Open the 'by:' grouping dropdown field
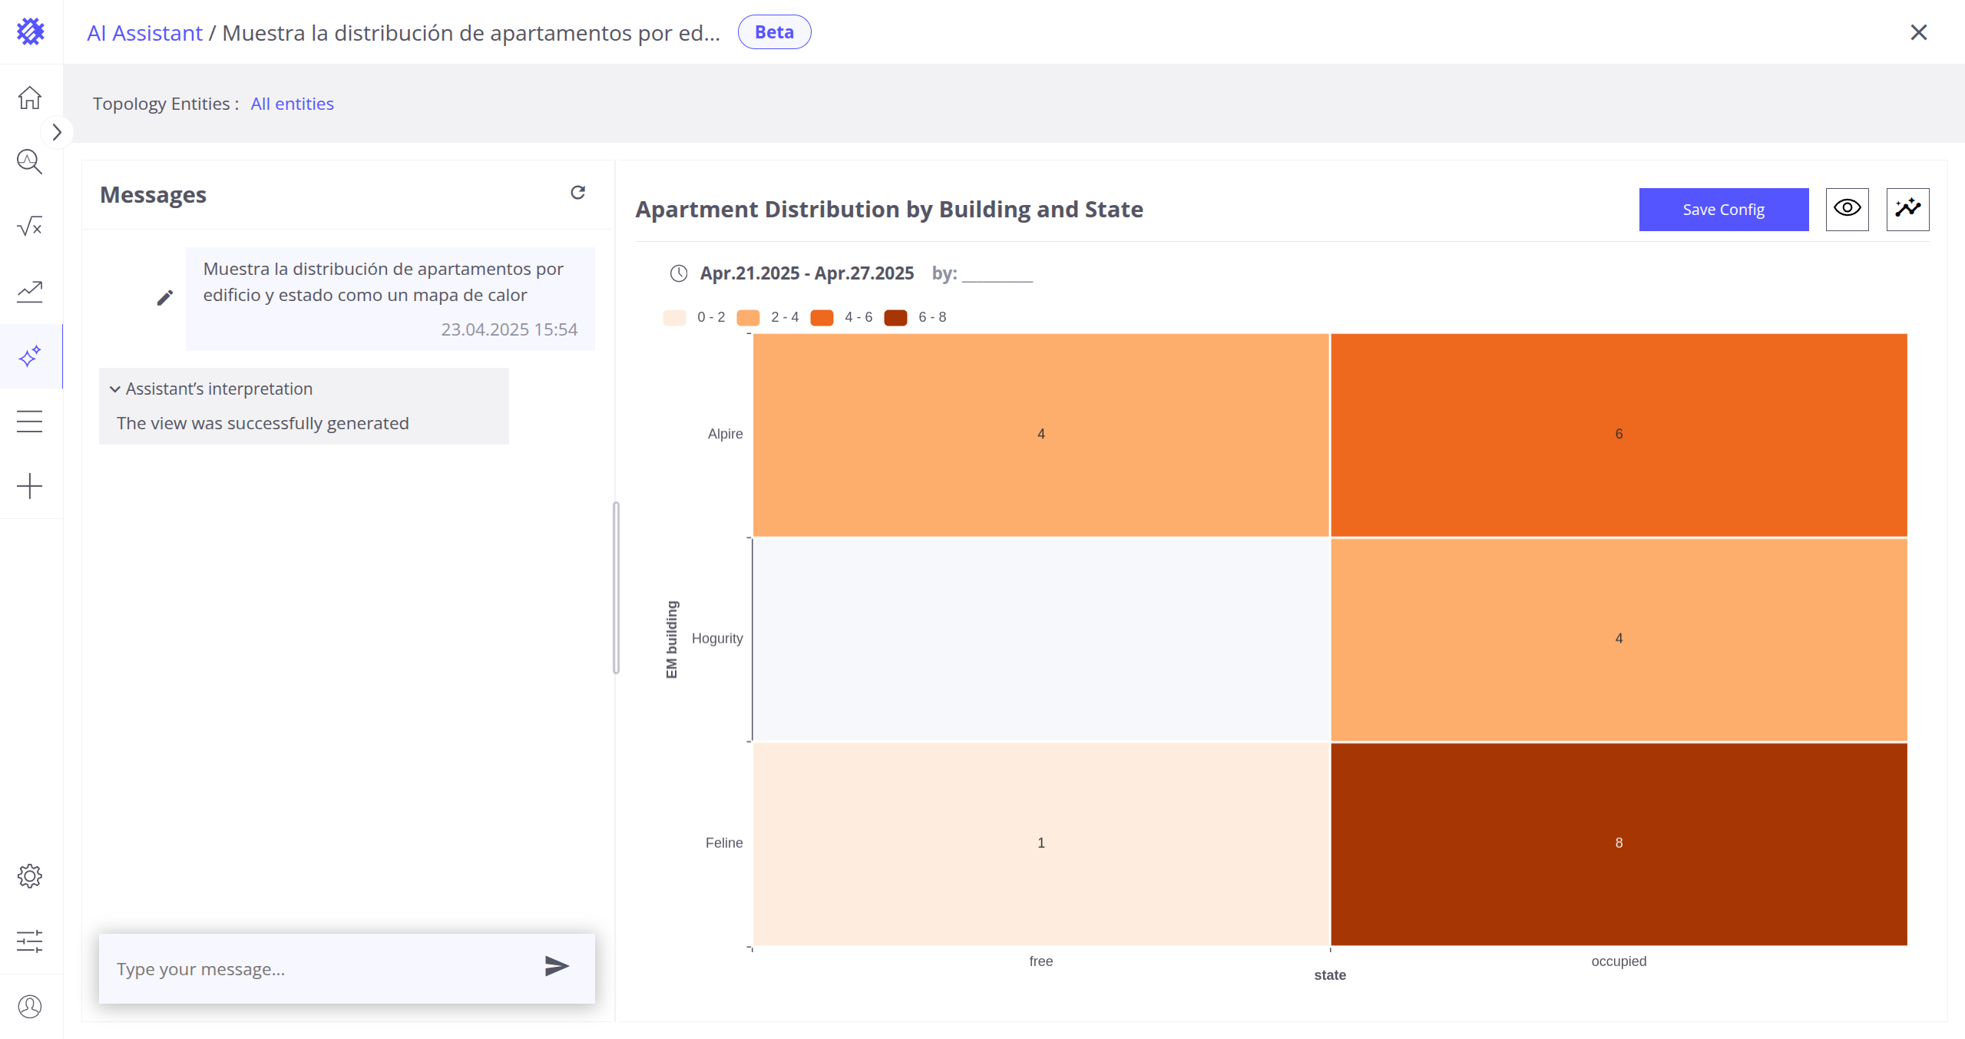 coord(997,274)
